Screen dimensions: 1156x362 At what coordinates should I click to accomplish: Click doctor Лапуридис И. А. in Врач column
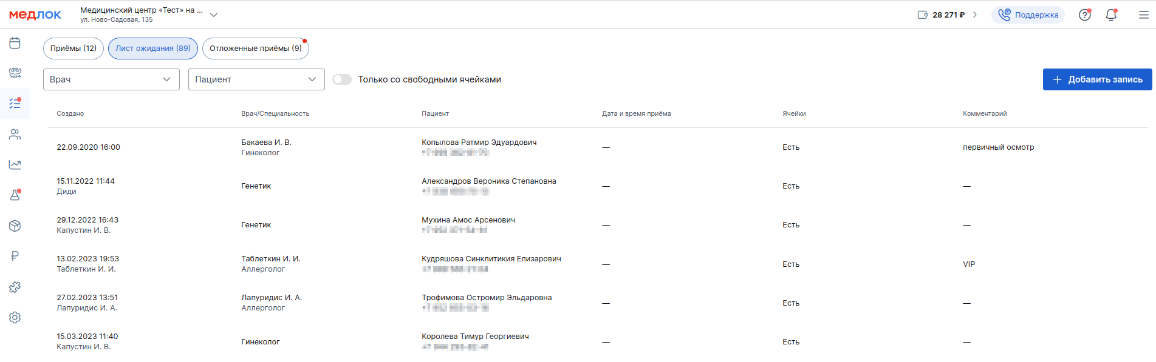[272, 298]
